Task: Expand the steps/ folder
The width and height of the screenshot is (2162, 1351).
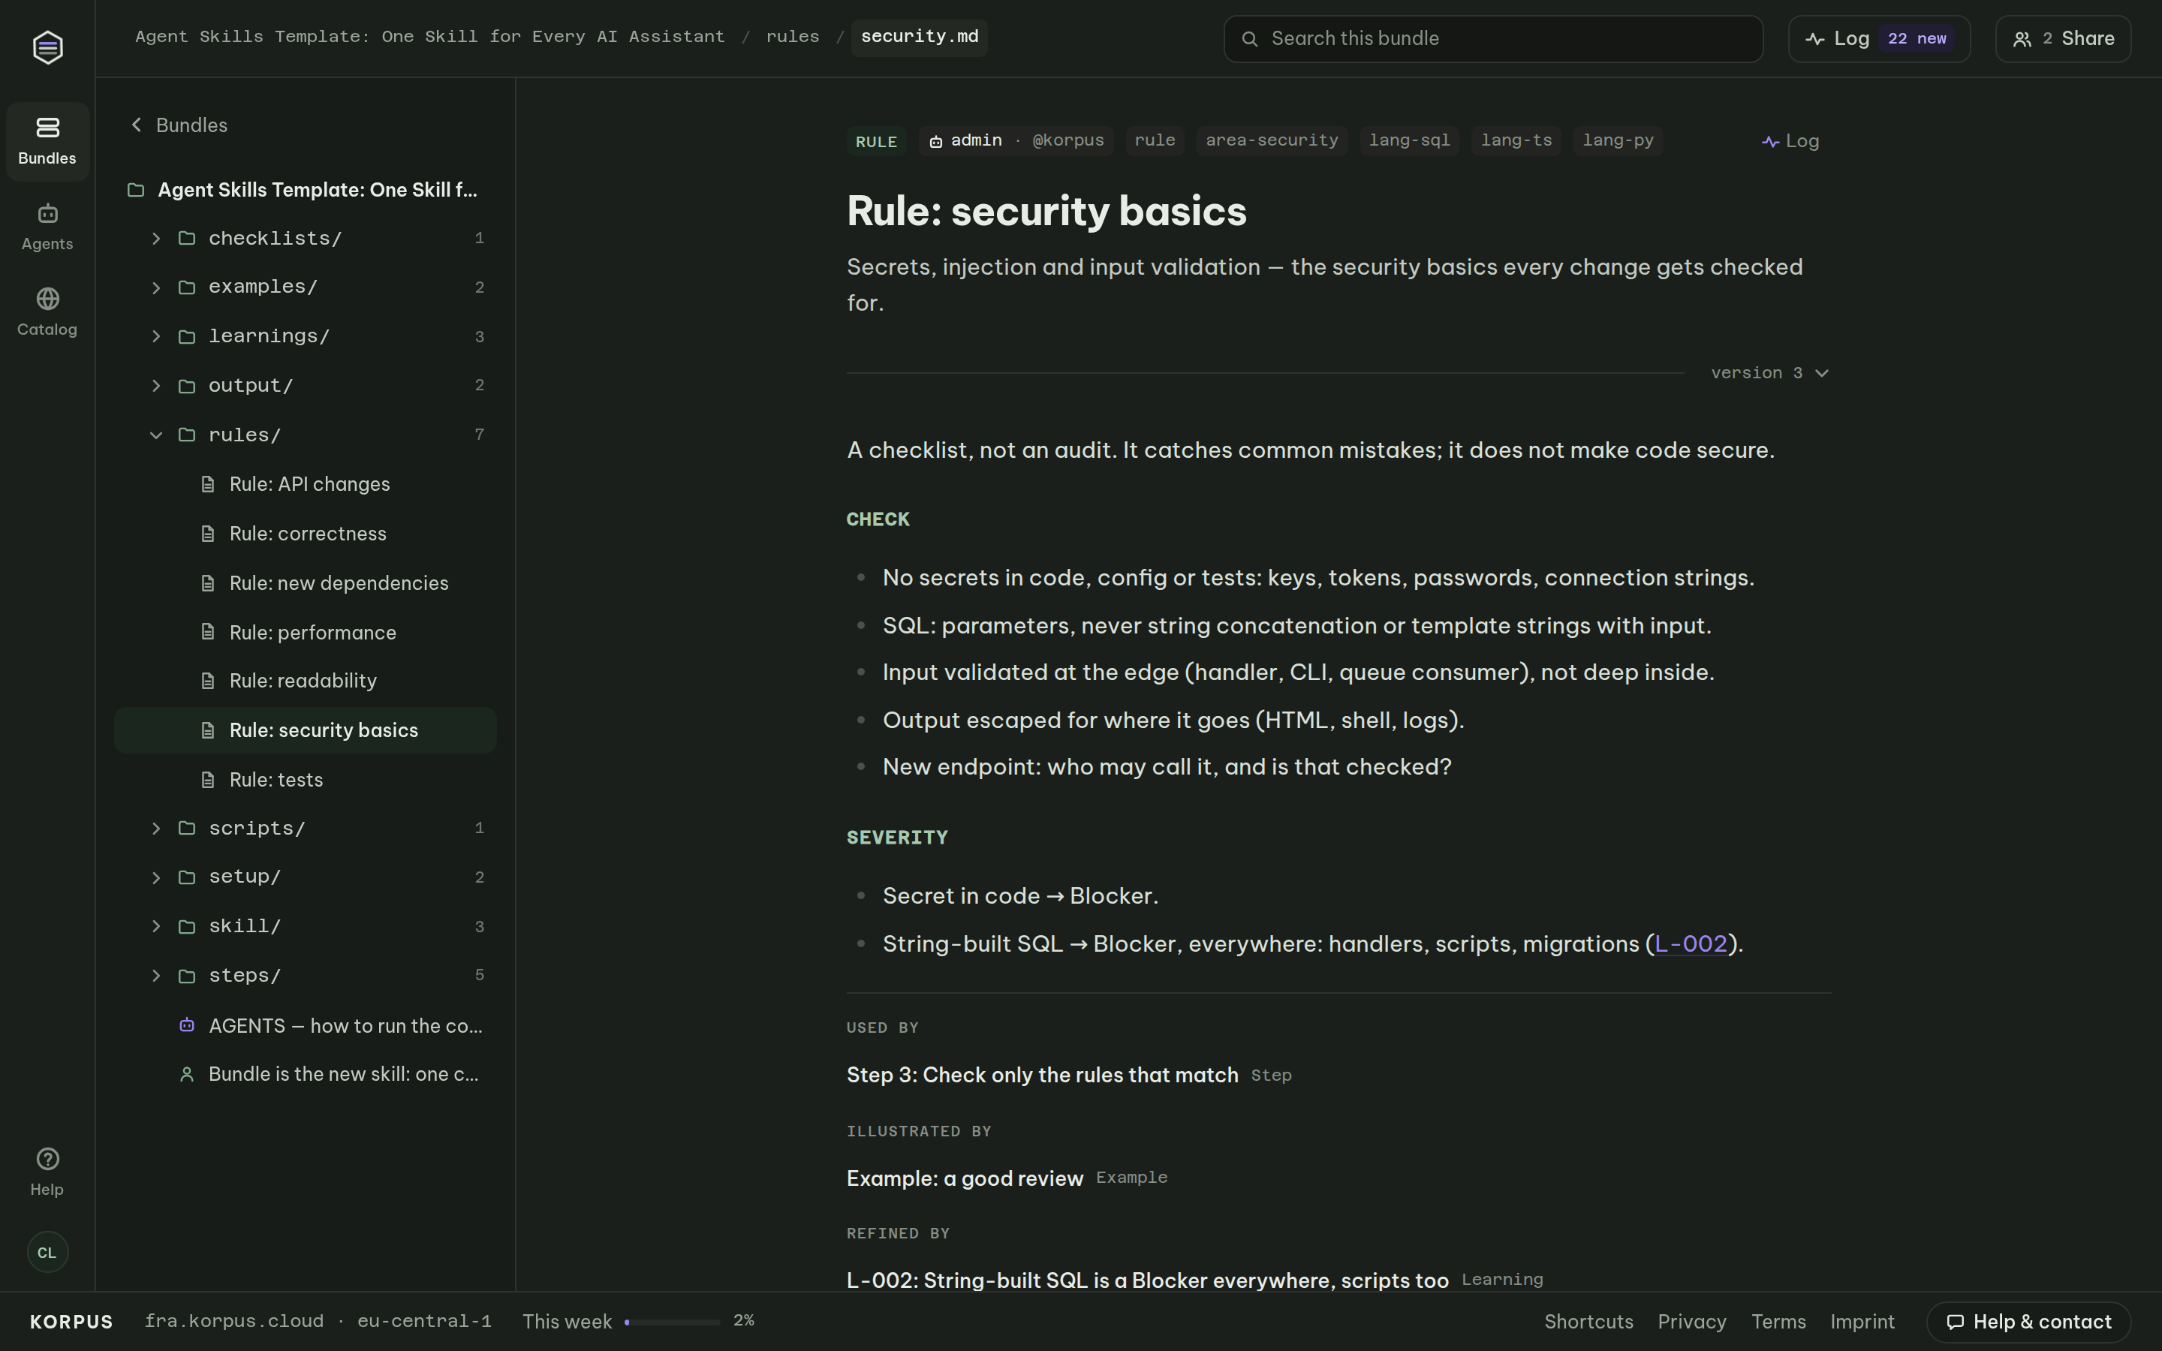Action: tap(156, 976)
